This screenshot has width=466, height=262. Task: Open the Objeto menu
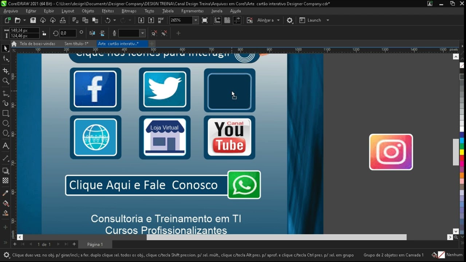[x=88, y=11]
